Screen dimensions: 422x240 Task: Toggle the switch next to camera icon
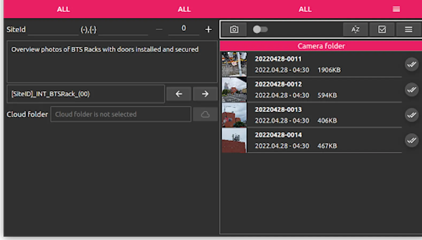260,29
